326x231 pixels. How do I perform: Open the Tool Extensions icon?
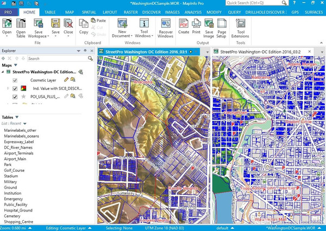(x=240, y=23)
